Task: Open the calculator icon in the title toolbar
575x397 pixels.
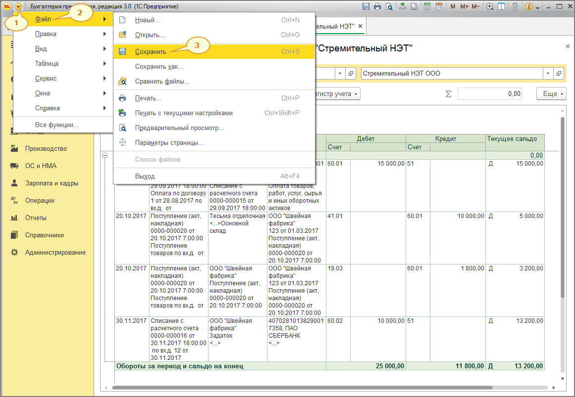Action: [x=426, y=6]
